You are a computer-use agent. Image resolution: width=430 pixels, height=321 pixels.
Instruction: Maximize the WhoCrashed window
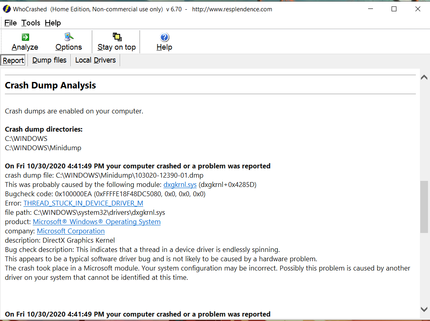pyautogui.click(x=394, y=9)
